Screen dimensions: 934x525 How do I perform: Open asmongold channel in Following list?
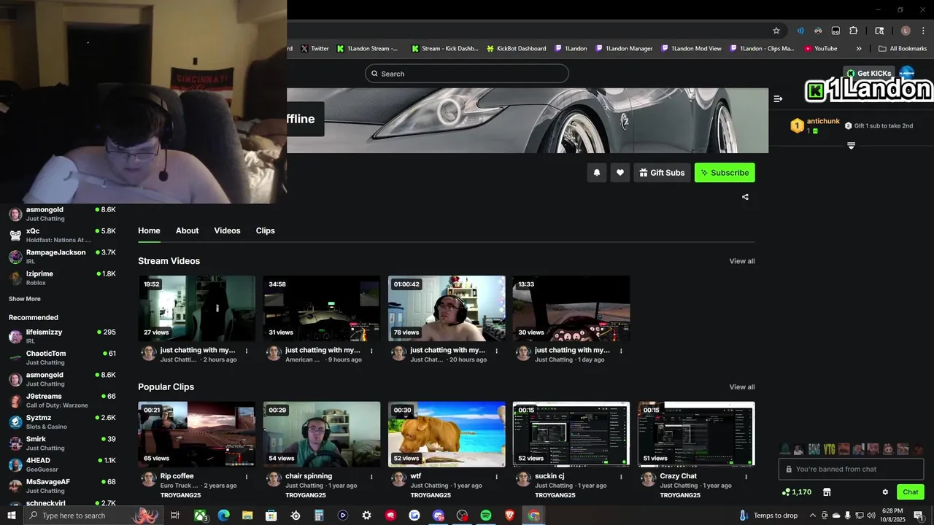click(x=62, y=214)
